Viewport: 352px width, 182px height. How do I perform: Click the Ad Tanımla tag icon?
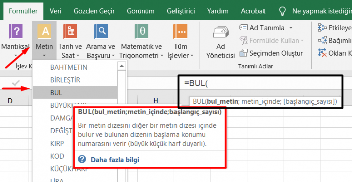[243, 27]
